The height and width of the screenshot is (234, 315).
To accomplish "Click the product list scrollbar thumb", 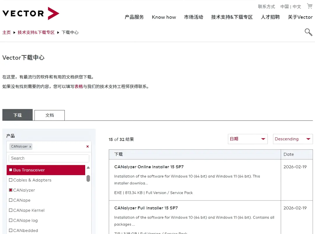I will (88, 178).
